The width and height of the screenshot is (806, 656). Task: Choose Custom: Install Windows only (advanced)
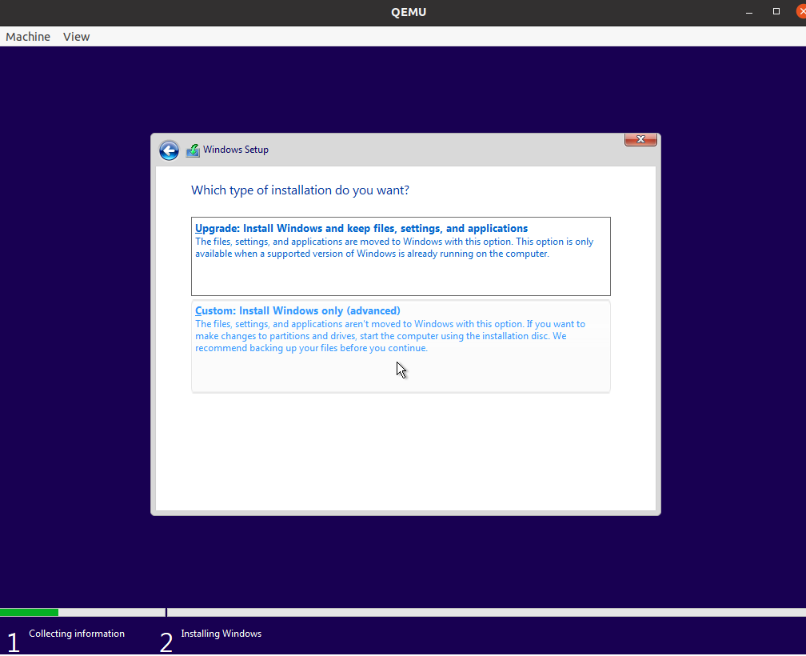pyautogui.click(x=401, y=346)
